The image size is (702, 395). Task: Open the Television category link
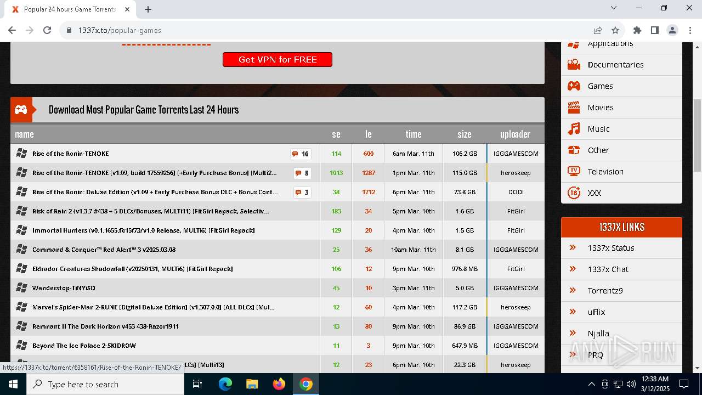(x=605, y=172)
